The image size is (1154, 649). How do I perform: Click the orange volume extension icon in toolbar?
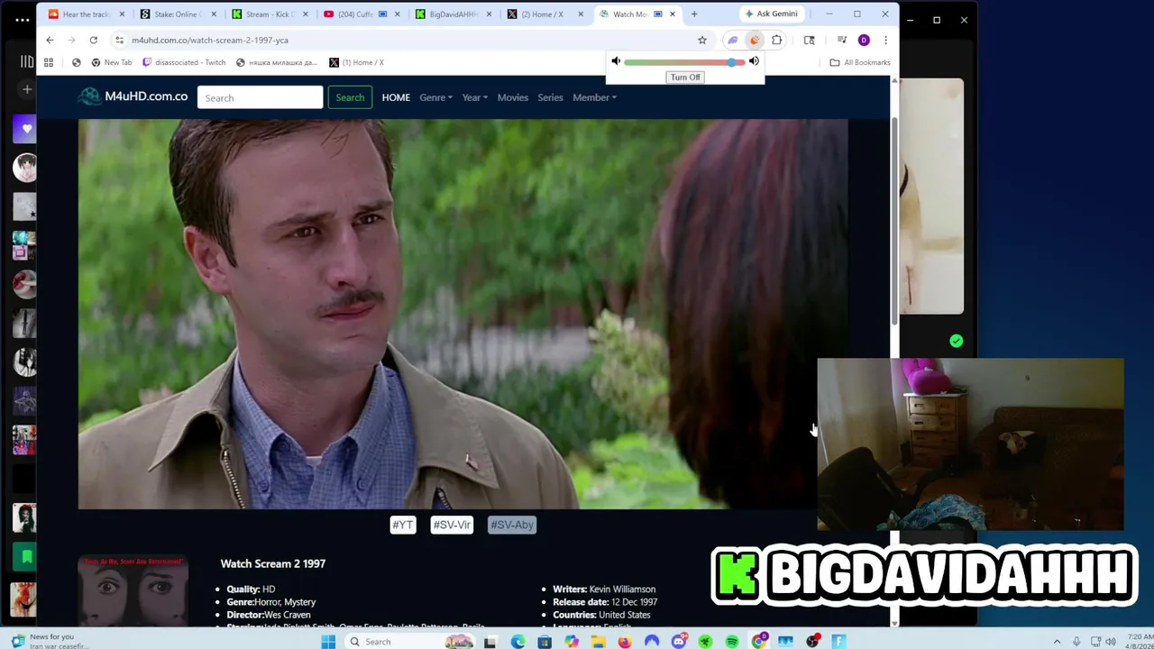[755, 40]
